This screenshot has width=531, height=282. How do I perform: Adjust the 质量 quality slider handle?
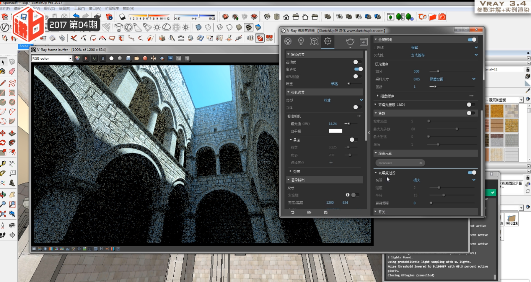point(349,84)
